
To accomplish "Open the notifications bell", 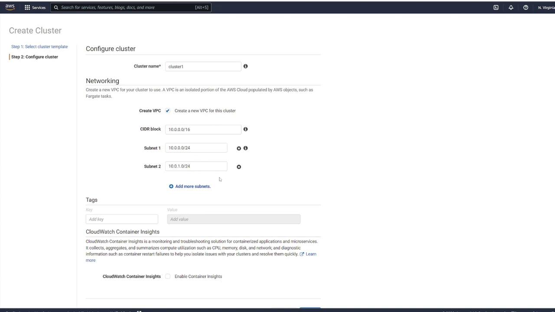I will click(x=511, y=7).
